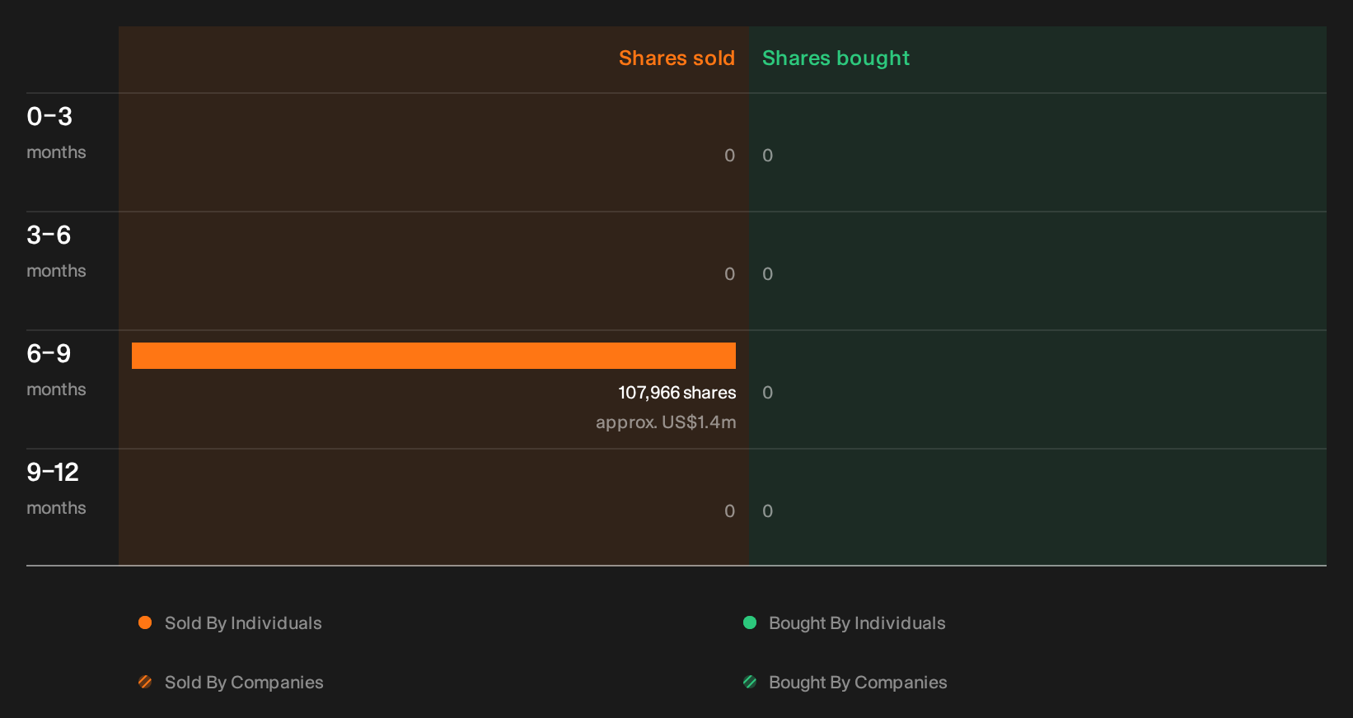Click the striped orange Sold By Companies icon
This screenshot has height=718, width=1353.
[x=145, y=682]
